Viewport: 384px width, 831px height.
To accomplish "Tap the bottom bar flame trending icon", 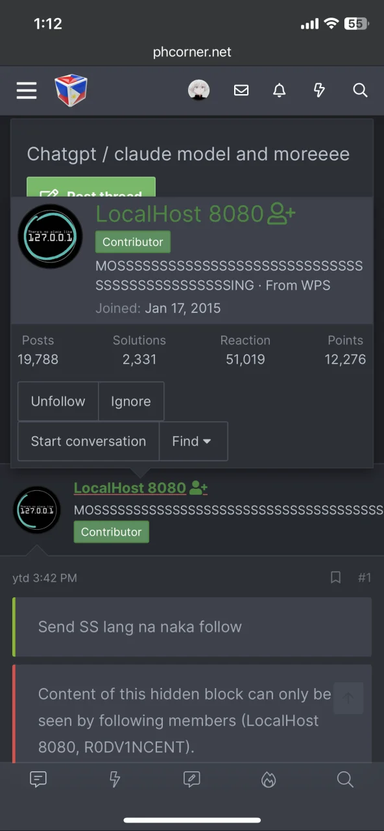I will coord(269,780).
